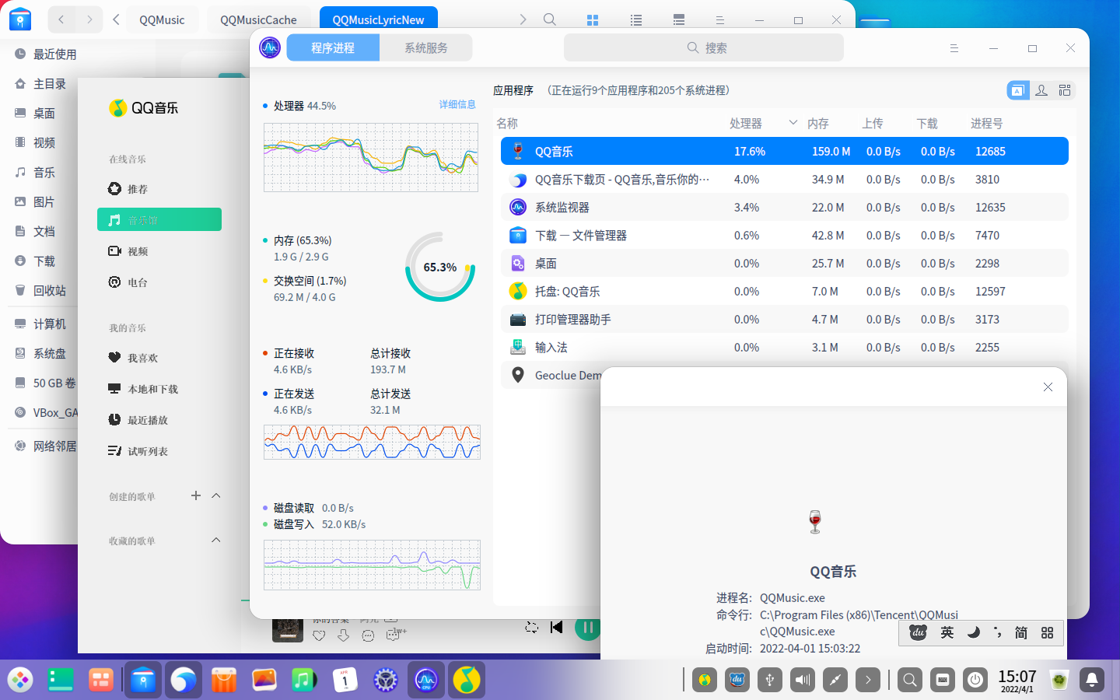Toggle the loop playback mode icon
Image resolution: width=1120 pixels, height=700 pixels.
pos(531,628)
